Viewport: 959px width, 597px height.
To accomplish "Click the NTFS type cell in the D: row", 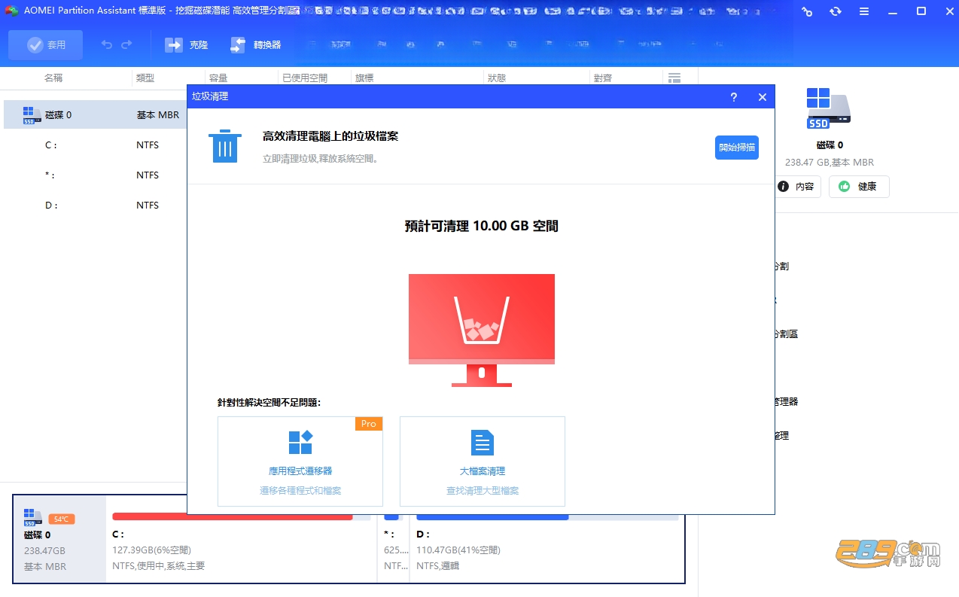I will 148,205.
